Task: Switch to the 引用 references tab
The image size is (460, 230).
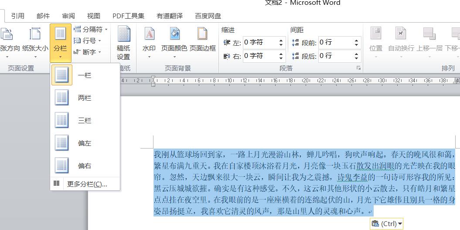Action: tap(18, 16)
